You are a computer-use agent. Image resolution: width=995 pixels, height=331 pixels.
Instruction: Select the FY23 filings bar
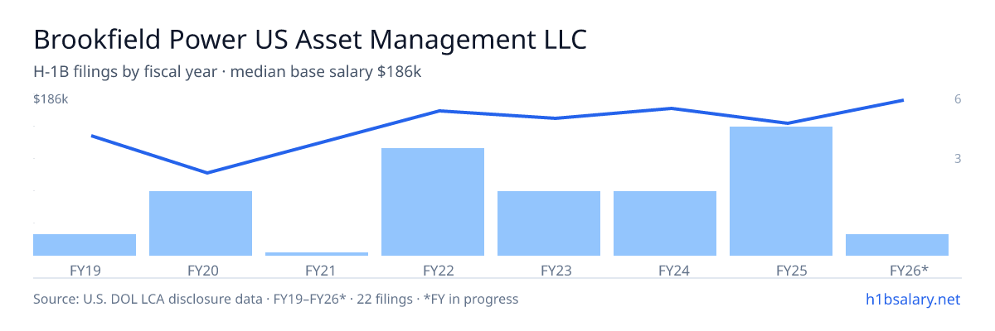549,223
